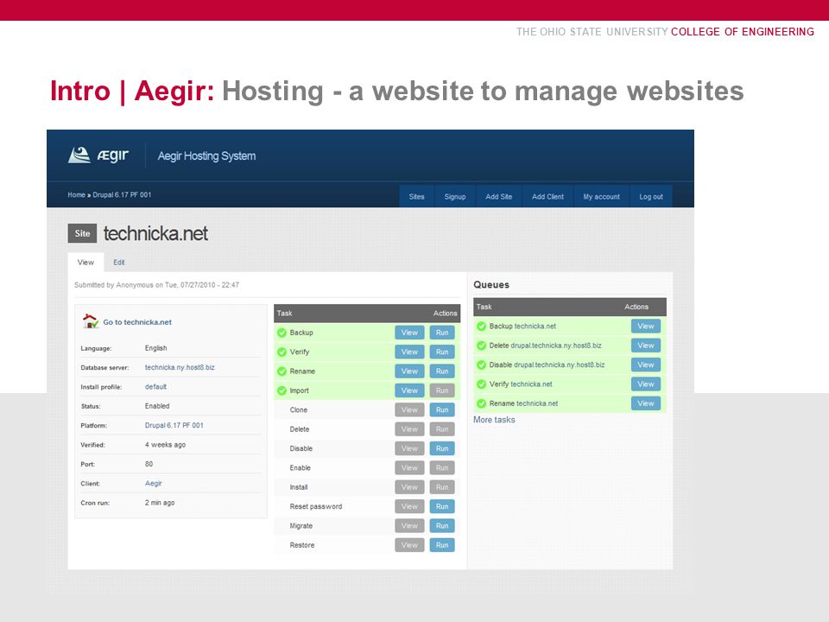View the Import task log

pyautogui.click(x=409, y=390)
